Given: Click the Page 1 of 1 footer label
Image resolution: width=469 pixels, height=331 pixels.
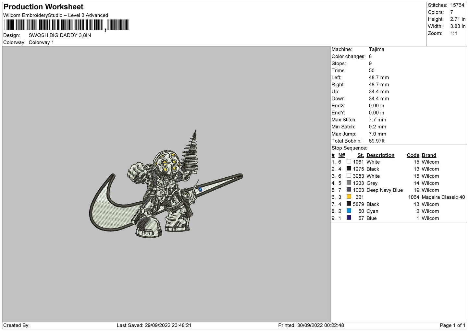Looking at the screenshot, I should point(452,325).
